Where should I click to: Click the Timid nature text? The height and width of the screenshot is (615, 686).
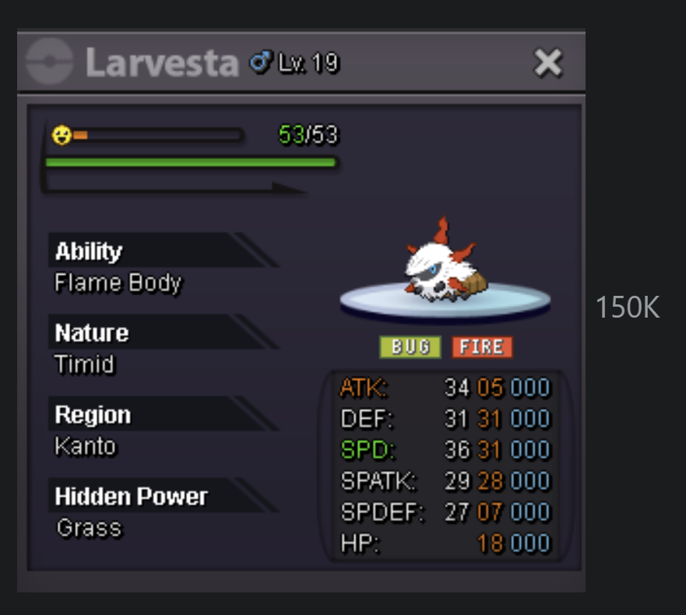click(x=84, y=364)
